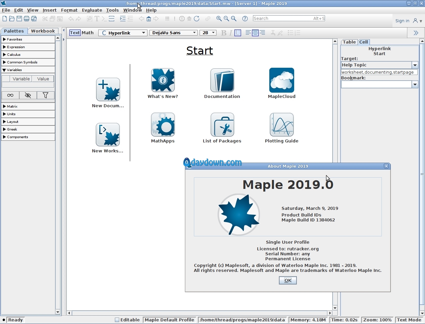Switch input to Math mode

[88, 33]
